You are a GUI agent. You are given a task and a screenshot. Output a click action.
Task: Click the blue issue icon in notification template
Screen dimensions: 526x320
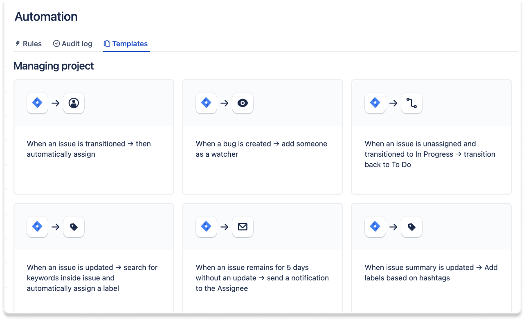coord(206,227)
